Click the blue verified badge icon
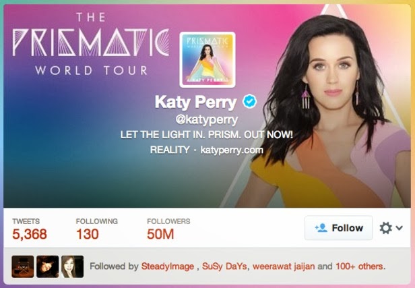Image resolution: width=415 pixels, height=288 pixels. coord(249,101)
